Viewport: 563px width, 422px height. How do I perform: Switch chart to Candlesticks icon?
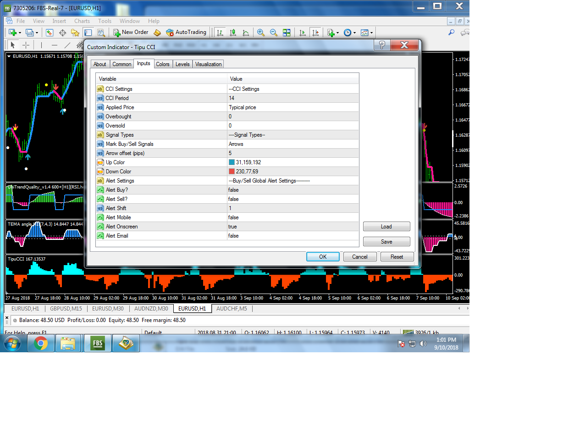233,33
